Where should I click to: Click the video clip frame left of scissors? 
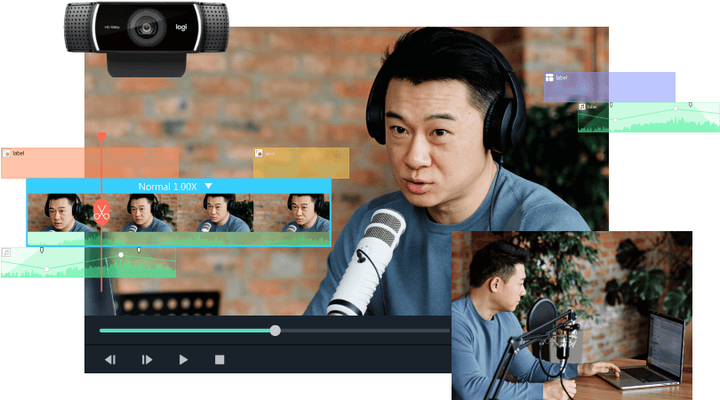[x=60, y=212]
